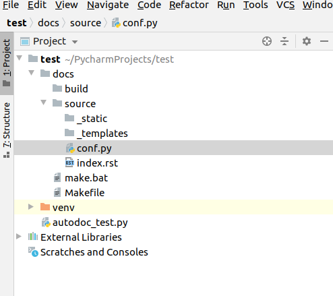
Task: Click the RST icon beside index.rst
Action: pos(69,162)
